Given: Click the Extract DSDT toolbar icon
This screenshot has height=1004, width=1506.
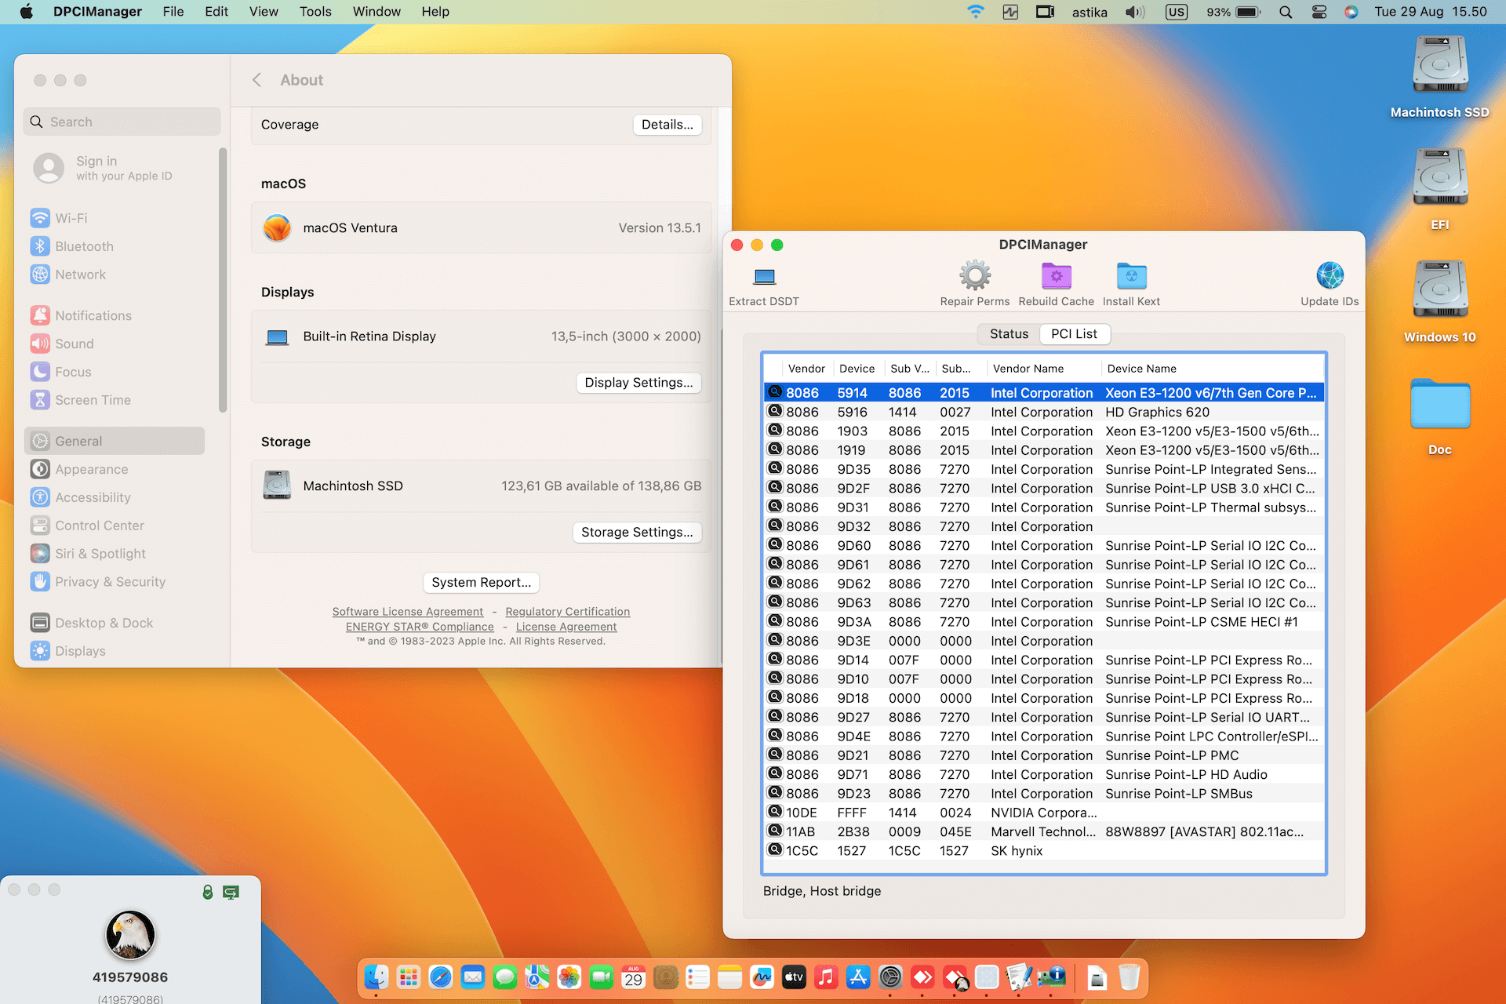Looking at the screenshot, I should coord(764,277).
